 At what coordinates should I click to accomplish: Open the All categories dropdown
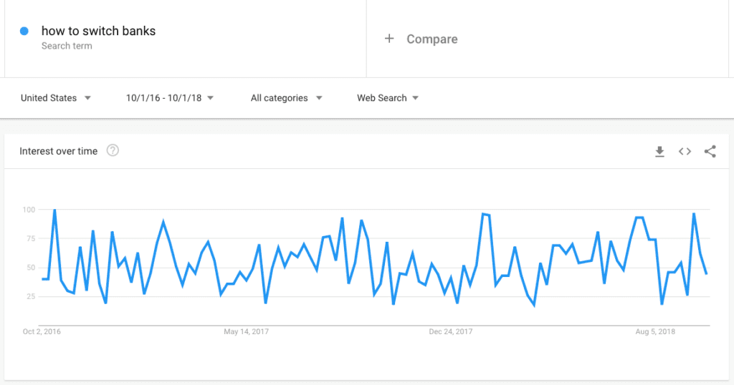click(x=287, y=98)
